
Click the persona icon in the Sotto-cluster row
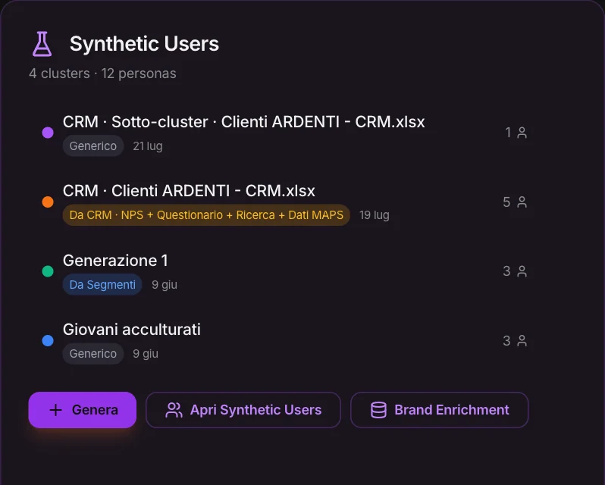(522, 133)
